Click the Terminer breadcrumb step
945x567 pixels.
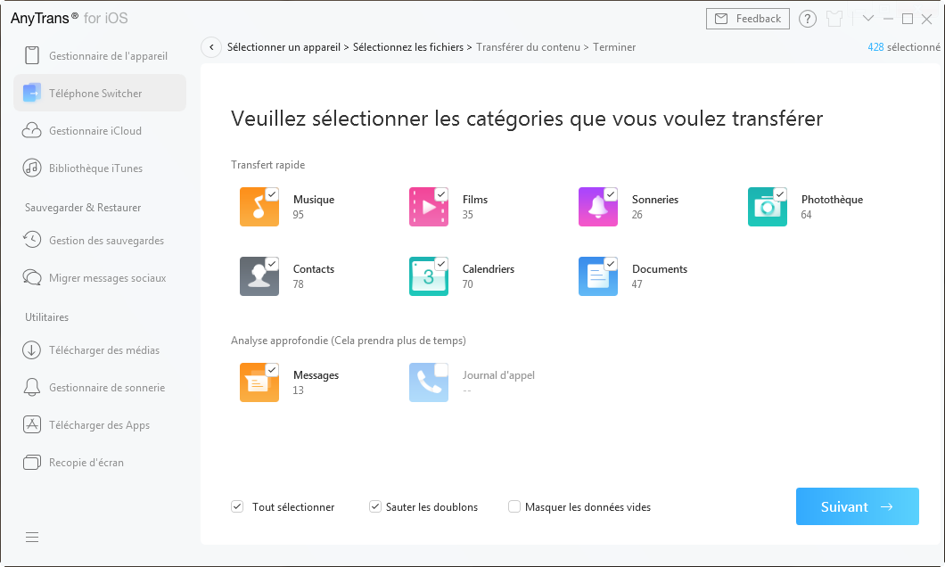click(614, 47)
